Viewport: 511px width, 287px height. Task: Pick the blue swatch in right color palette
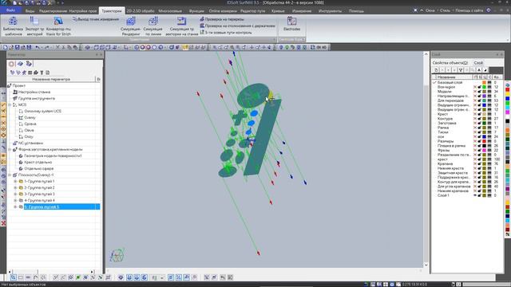coord(508,99)
